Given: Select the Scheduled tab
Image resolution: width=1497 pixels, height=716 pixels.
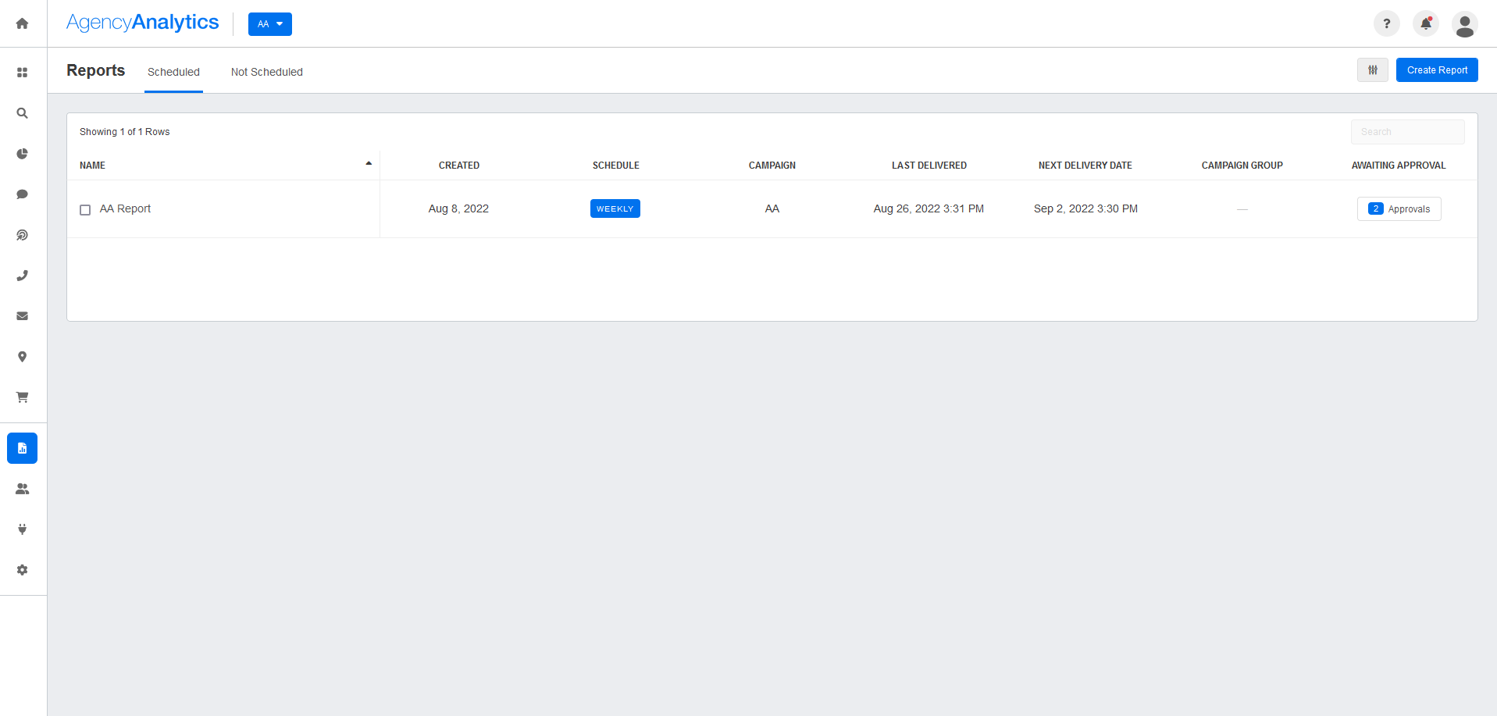Looking at the screenshot, I should [x=173, y=72].
